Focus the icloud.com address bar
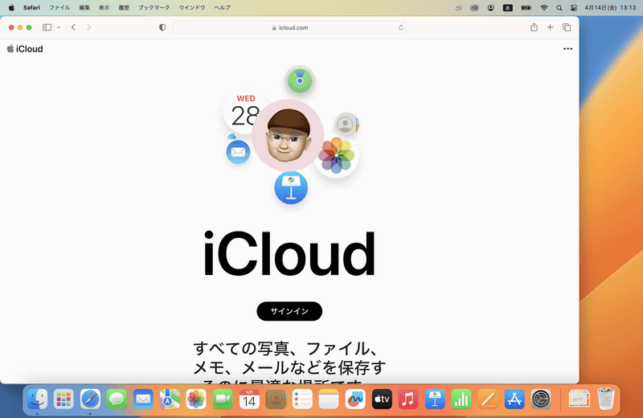This screenshot has width=643, height=418. 289,27
